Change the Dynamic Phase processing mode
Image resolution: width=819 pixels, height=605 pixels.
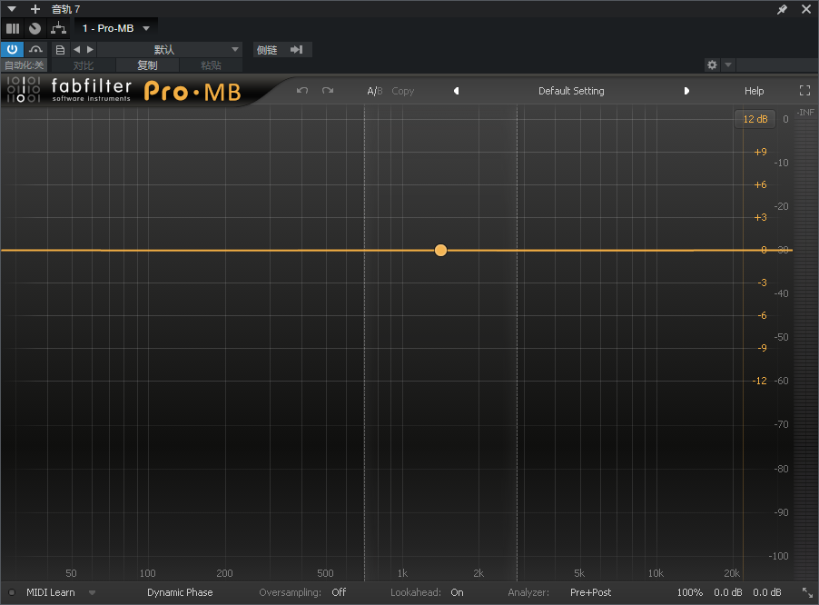(180, 592)
